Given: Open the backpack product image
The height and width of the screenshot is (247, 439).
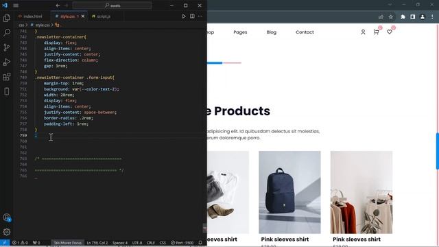Looking at the screenshot, I should coord(289,192).
